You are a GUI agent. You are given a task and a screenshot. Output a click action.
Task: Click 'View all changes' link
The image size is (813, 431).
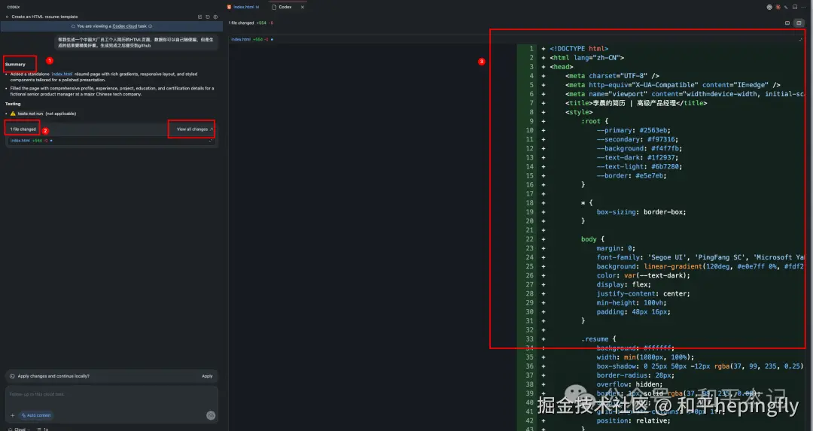click(x=194, y=129)
